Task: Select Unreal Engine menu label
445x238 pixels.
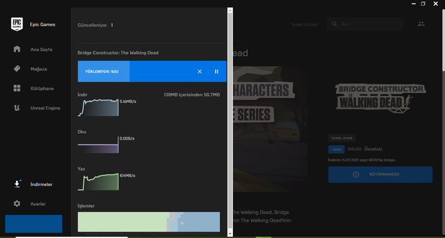Action: pos(45,108)
